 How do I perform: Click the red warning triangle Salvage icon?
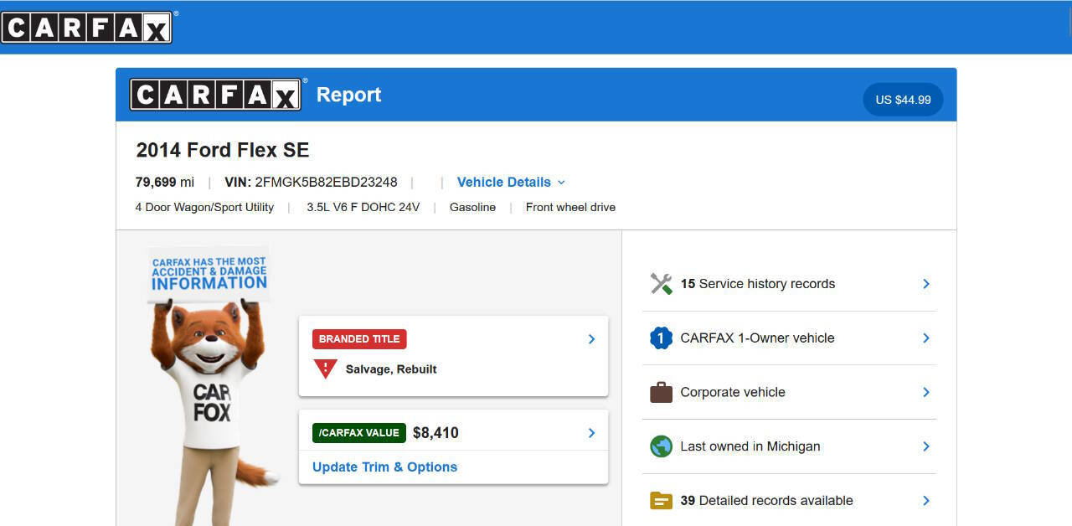click(324, 368)
